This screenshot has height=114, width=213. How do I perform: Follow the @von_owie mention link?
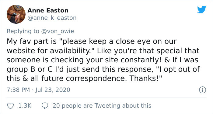(57, 31)
